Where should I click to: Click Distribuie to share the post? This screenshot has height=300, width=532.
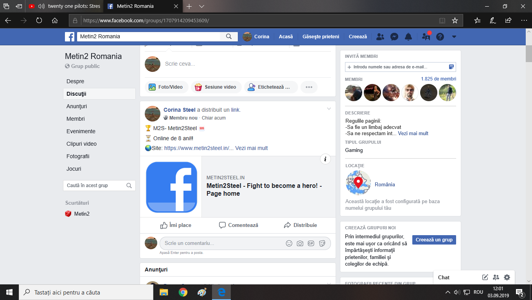click(x=300, y=225)
